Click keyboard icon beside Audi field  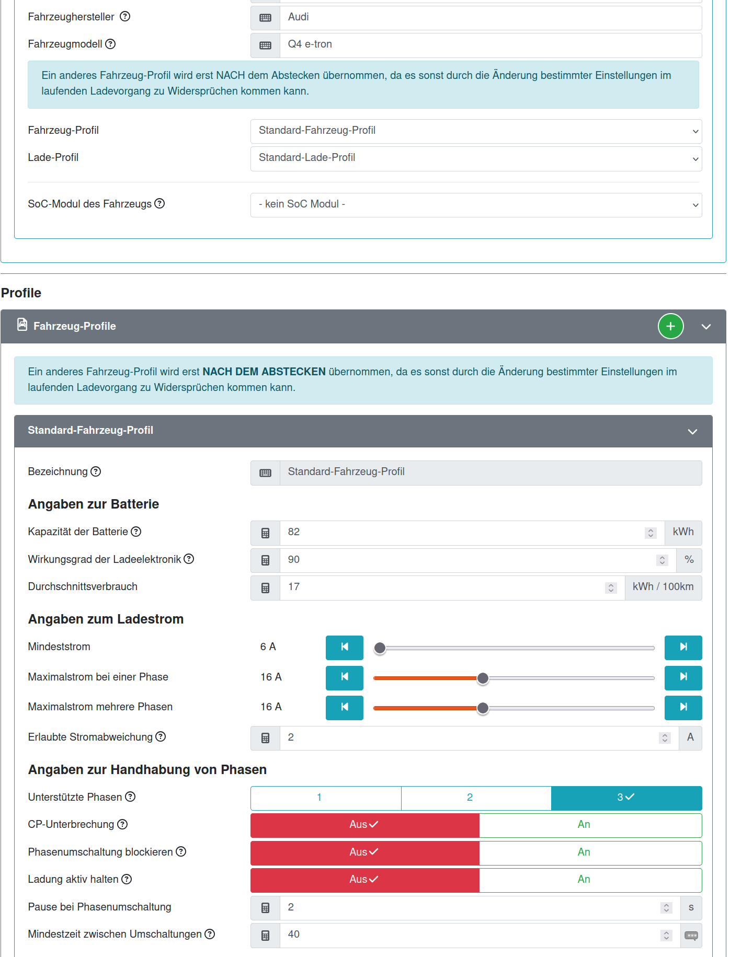point(266,18)
